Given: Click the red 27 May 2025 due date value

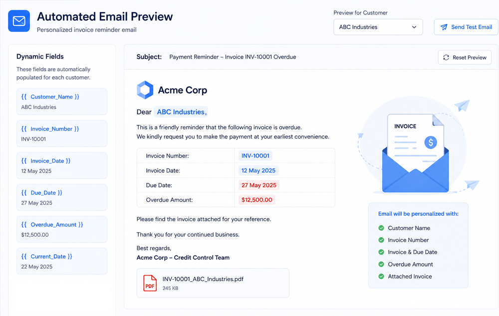Looking at the screenshot, I should [x=258, y=185].
